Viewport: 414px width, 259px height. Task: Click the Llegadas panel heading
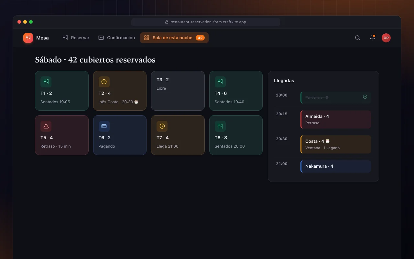[284, 81]
